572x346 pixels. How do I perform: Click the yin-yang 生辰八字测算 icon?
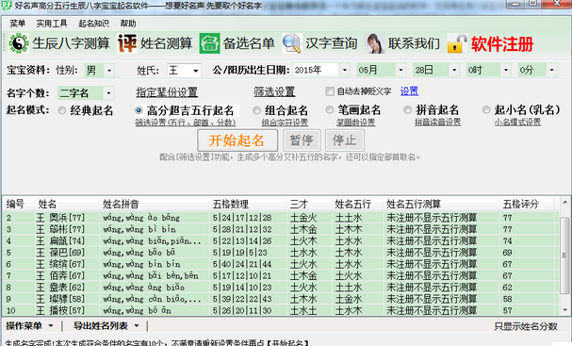(19, 43)
